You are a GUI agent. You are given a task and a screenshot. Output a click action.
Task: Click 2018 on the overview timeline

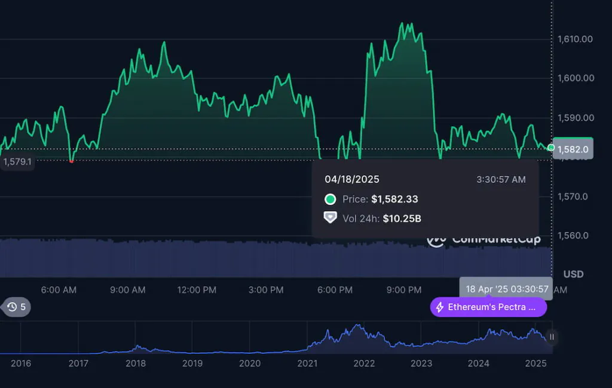click(136, 363)
